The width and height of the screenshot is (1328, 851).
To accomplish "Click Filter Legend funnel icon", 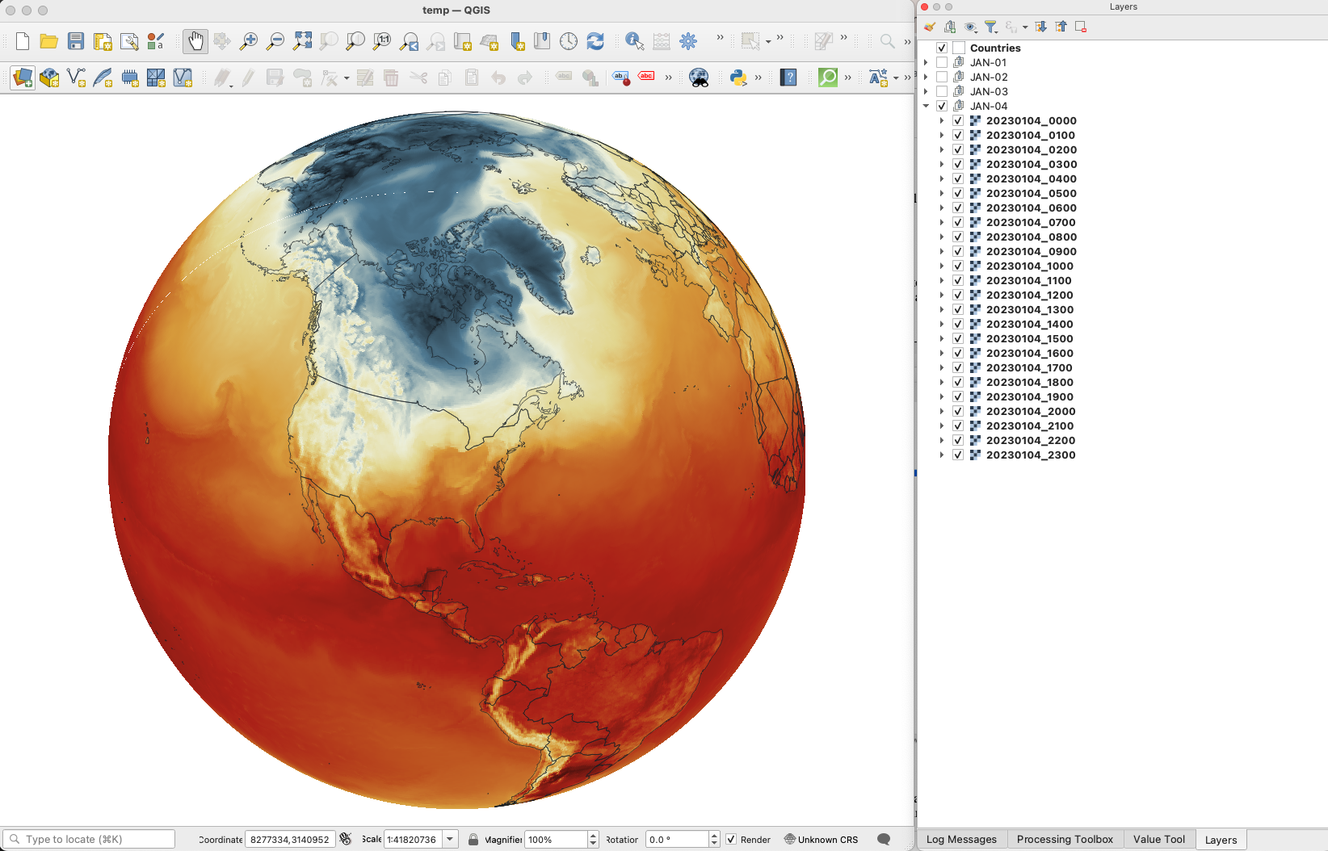I will click(990, 27).
